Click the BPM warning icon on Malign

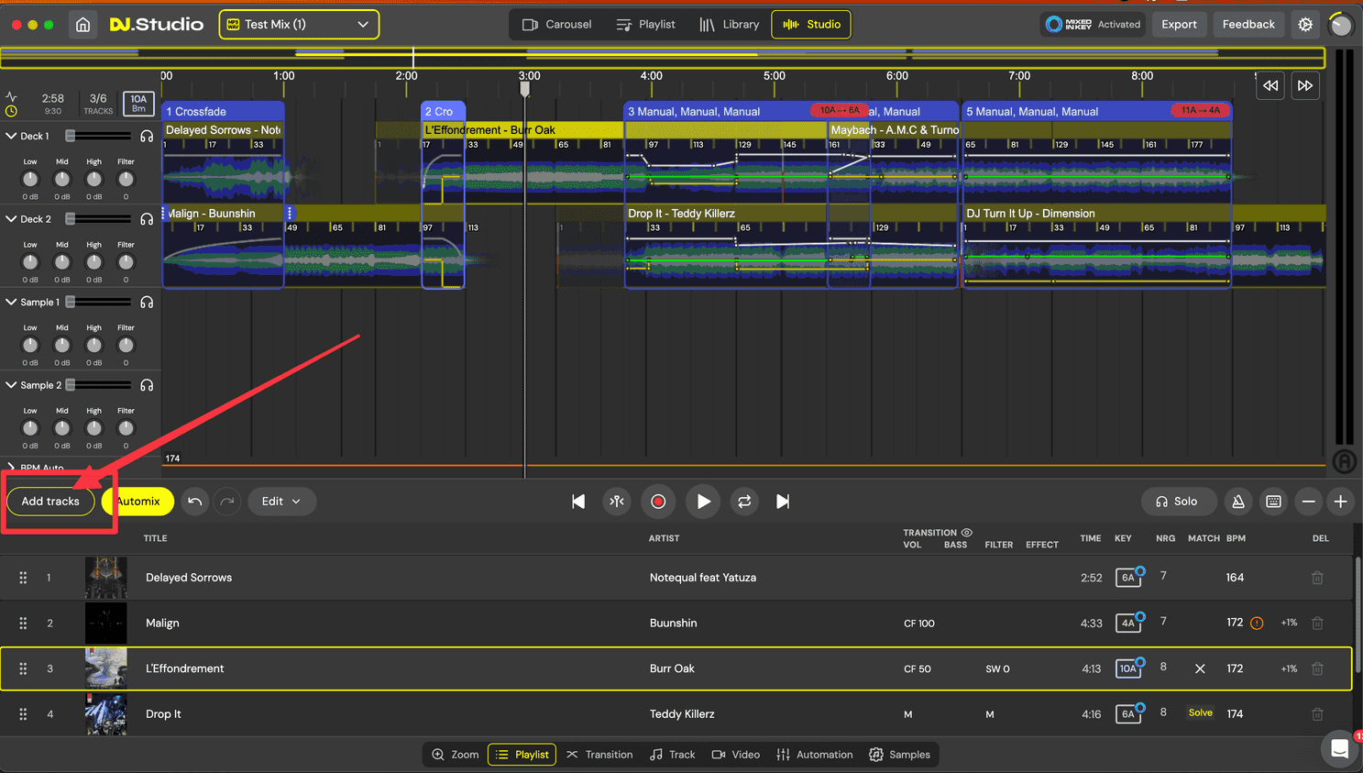[x=1257, y=623]
